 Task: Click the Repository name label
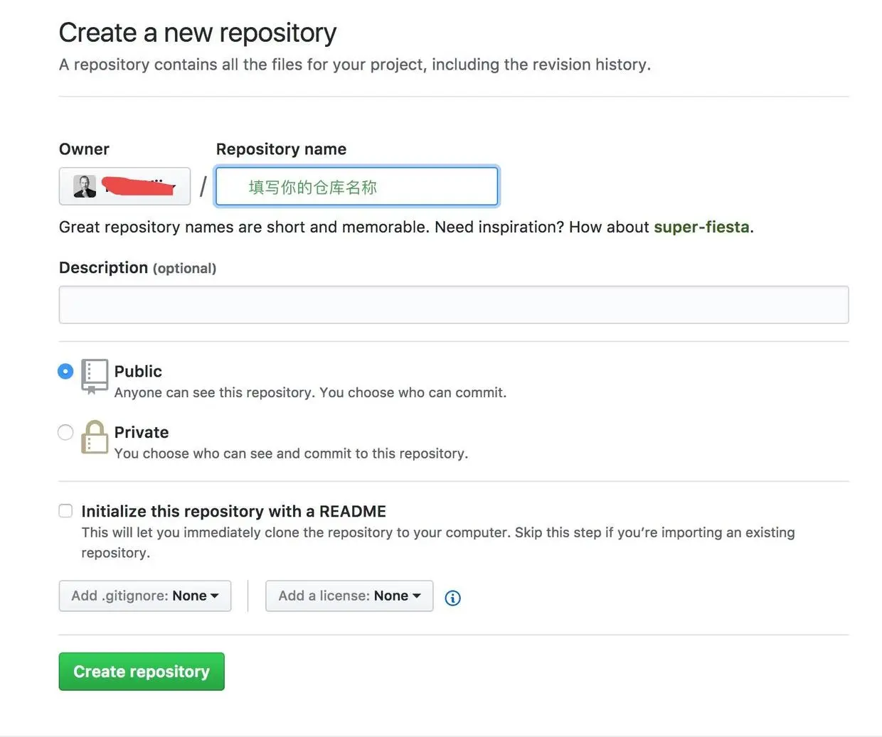tap(281, 149)
